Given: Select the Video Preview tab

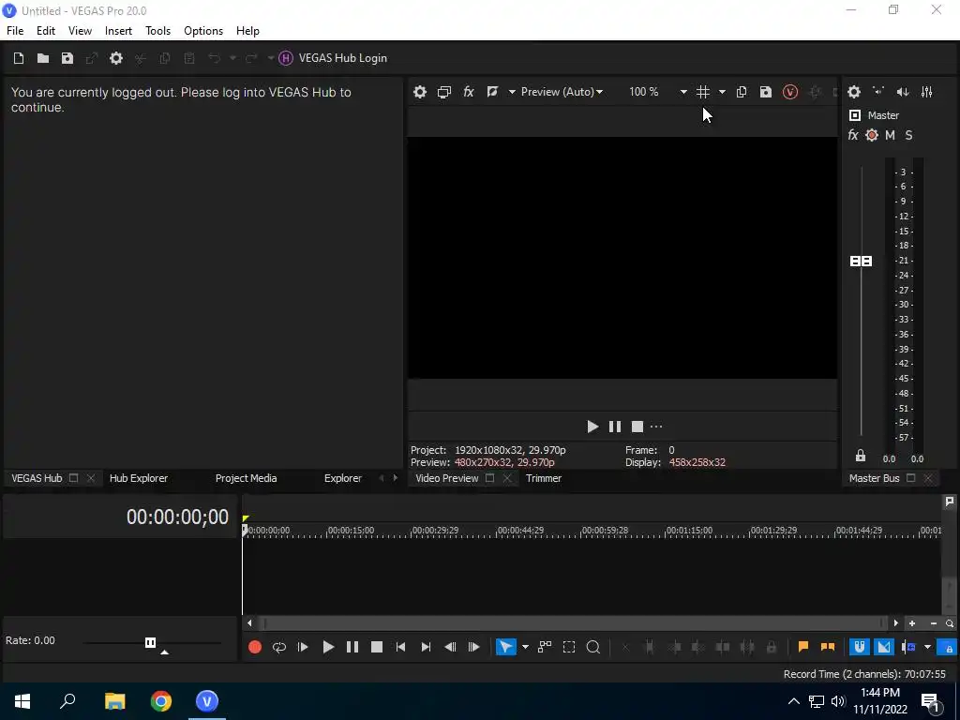Looking at the screenshot, I should pos(447,478).
